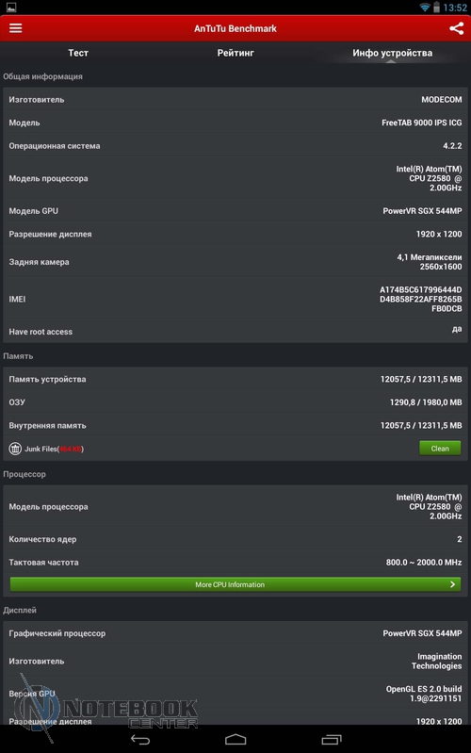Tap the clock showing 13:52
The width and height of the screenshot is (471, 753).
click(455, 8)
